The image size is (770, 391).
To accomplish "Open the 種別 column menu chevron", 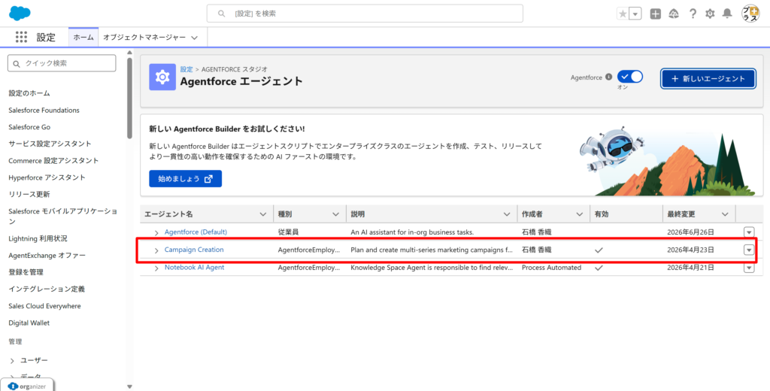I will pyautogui.click(x=336, y=214).
